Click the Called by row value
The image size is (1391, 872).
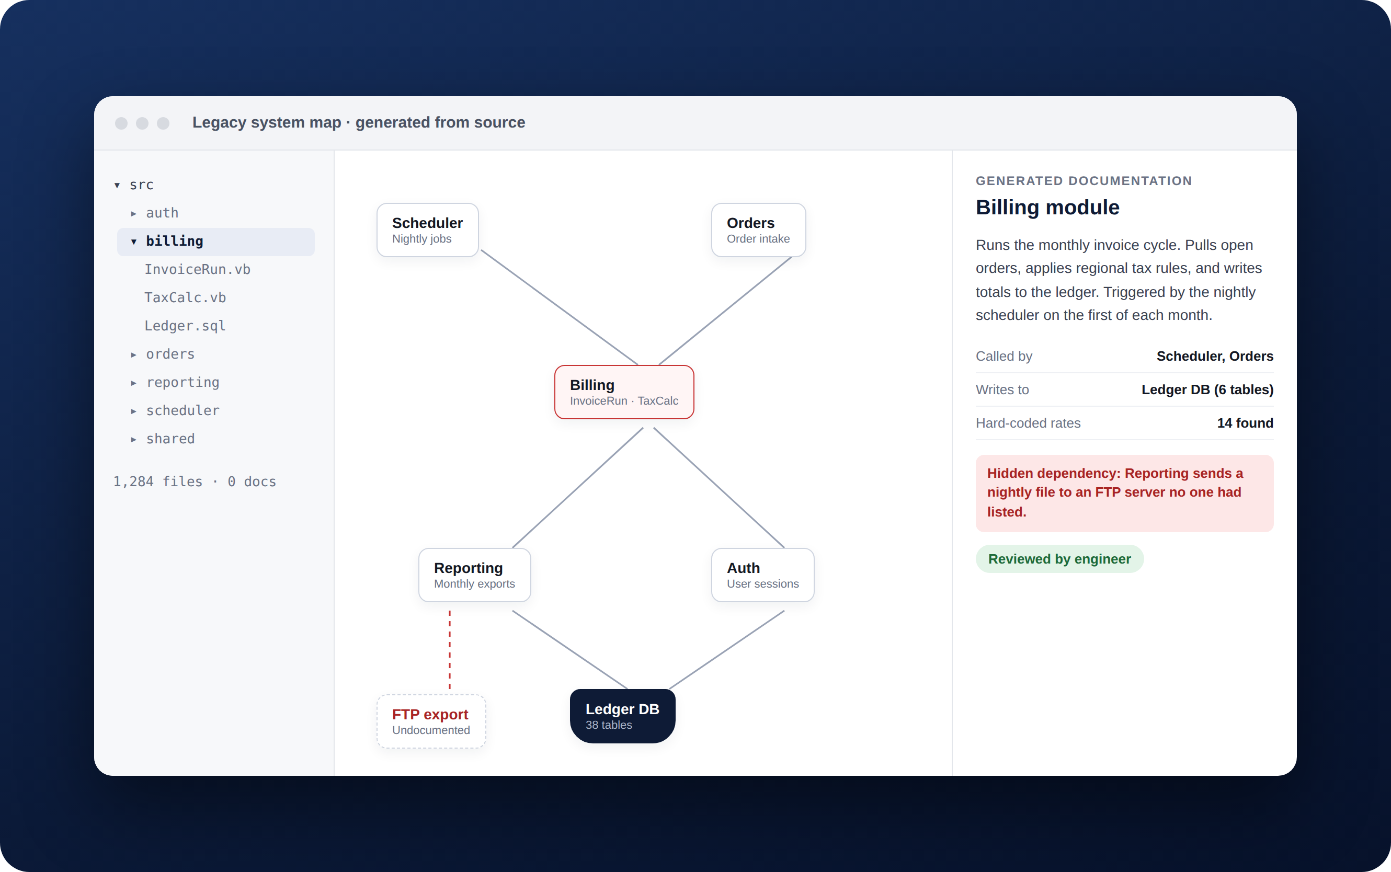(x=1215, y=357)
